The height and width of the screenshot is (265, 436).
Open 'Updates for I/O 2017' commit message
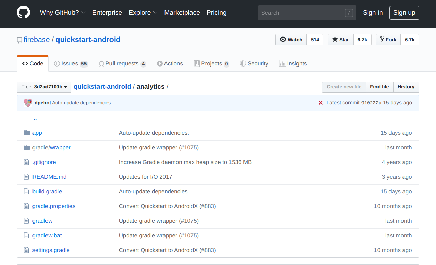[146, 177]
